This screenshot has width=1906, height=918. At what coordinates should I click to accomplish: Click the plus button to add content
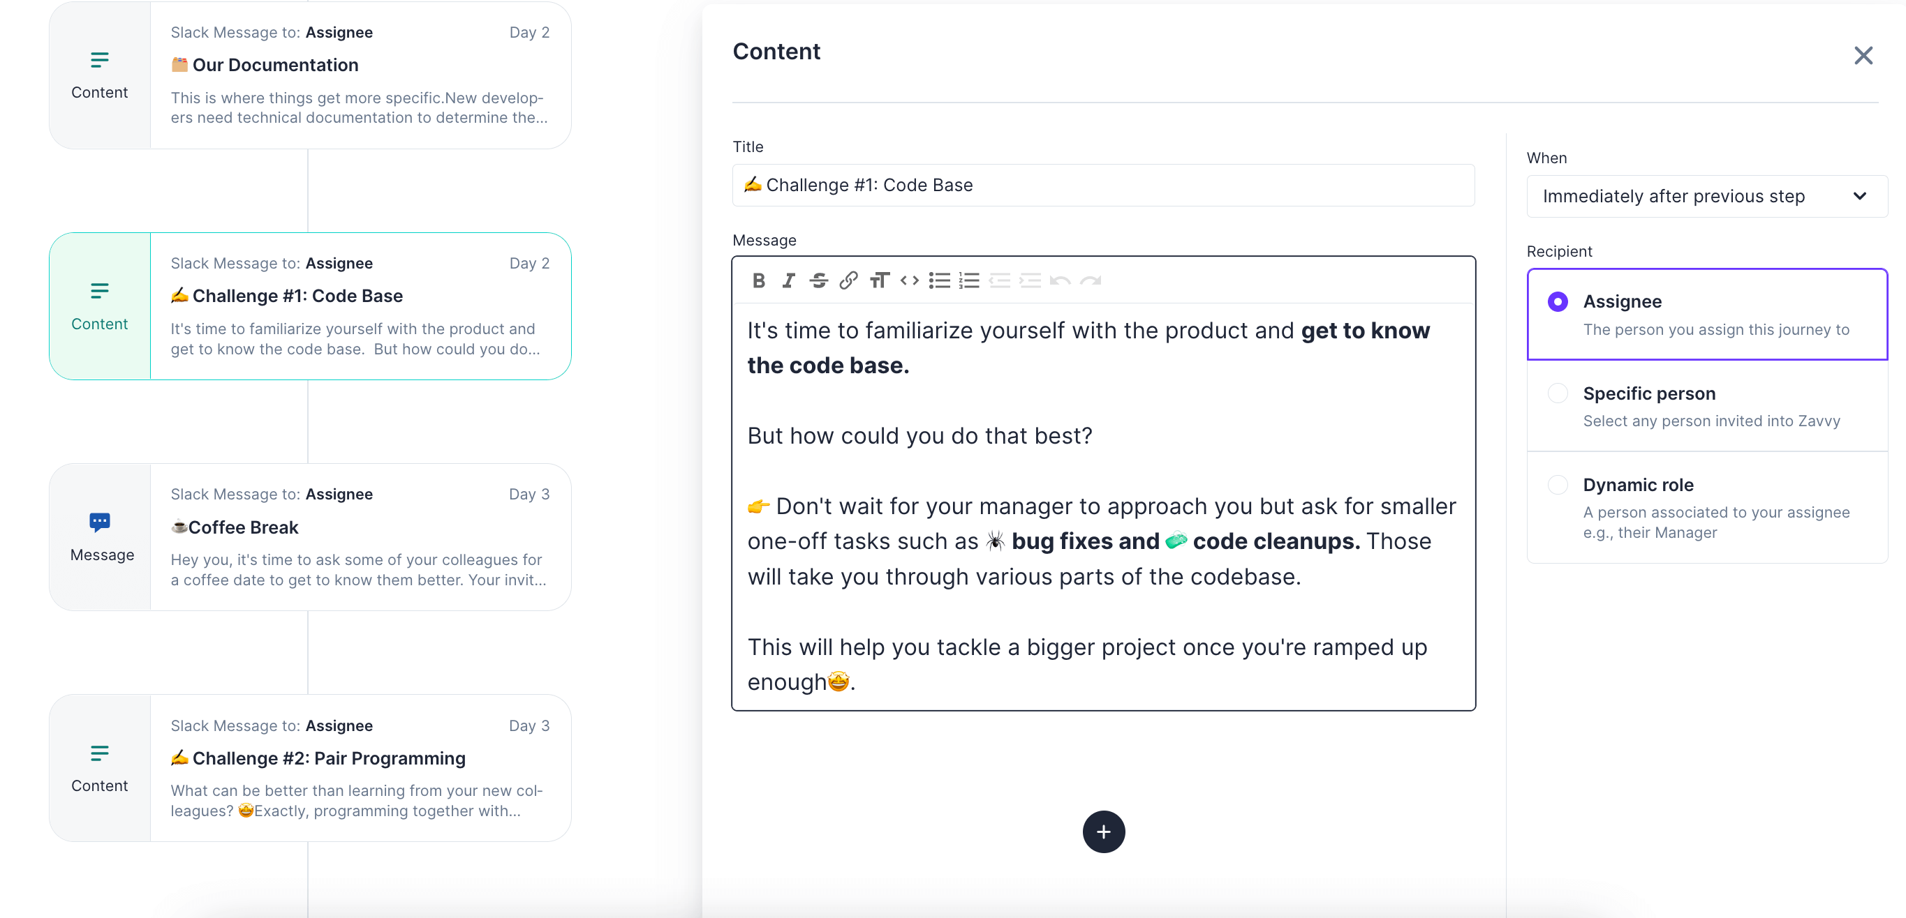coord(1103,832)
